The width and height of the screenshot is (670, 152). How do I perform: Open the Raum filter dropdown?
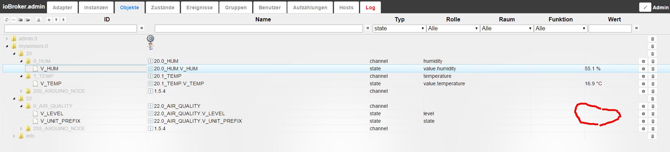click(507, 28)
